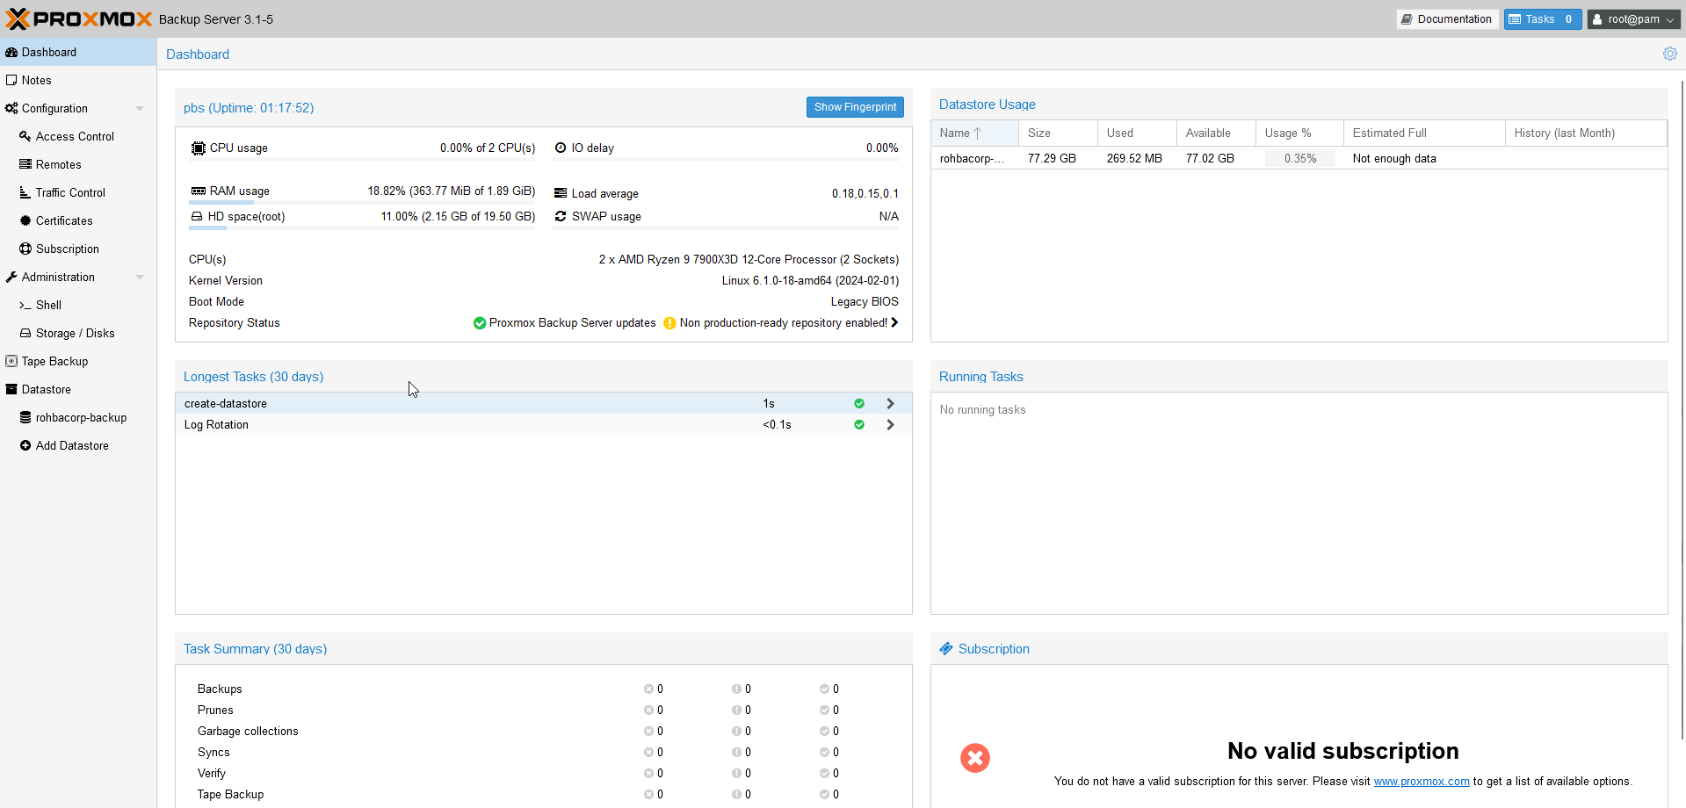
Task: Click the green repository updates check icon
Action: pos(480,323)
